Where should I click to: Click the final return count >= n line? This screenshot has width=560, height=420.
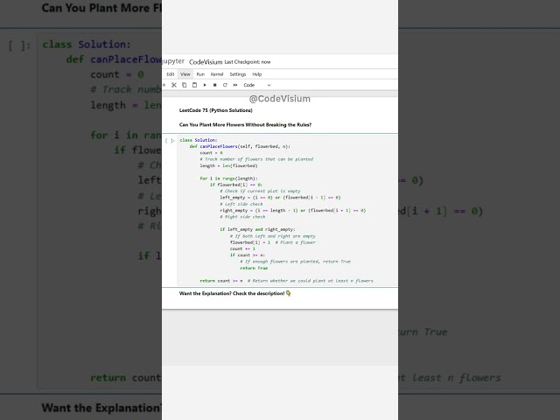pos(221,281)
